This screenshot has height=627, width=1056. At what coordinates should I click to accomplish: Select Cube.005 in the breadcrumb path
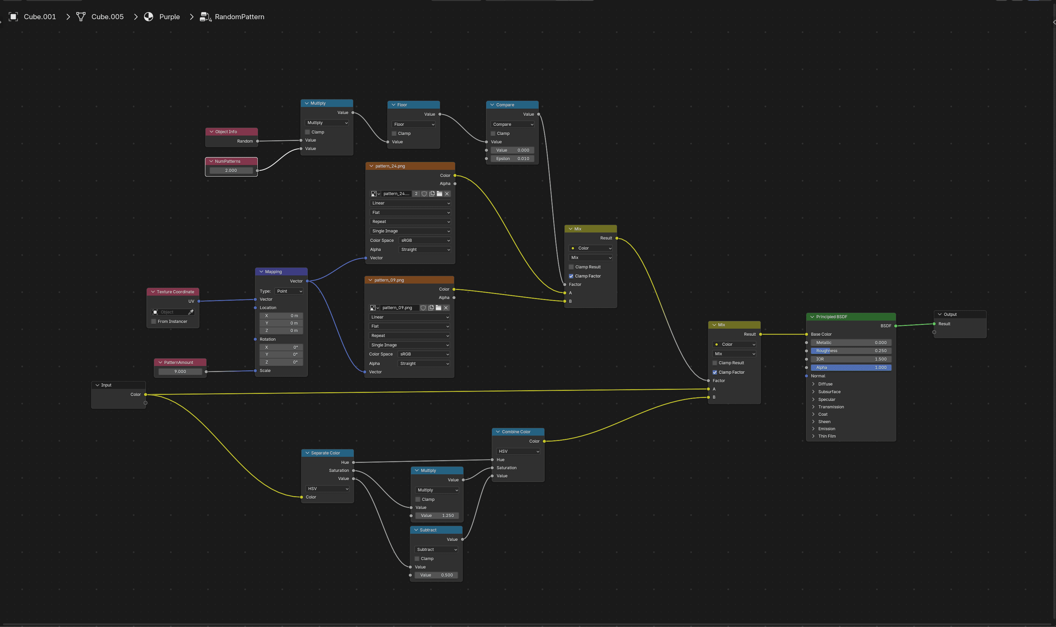coord(107,17)
